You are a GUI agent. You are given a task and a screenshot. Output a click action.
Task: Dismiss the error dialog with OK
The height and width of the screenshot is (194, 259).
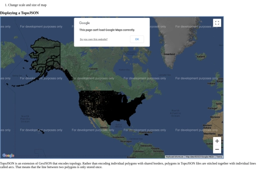pyautogui.click(x=137, y=39)
